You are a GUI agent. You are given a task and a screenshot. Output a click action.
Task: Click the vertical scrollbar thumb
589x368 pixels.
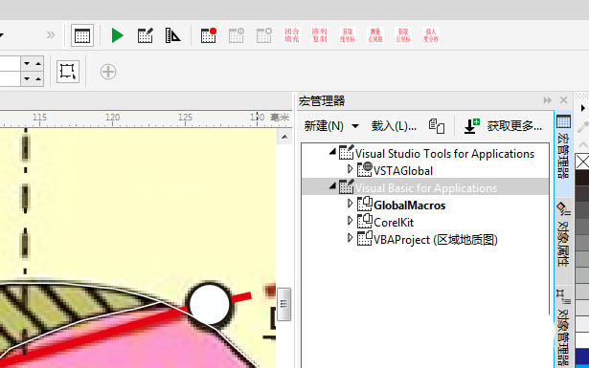point(284,304)
